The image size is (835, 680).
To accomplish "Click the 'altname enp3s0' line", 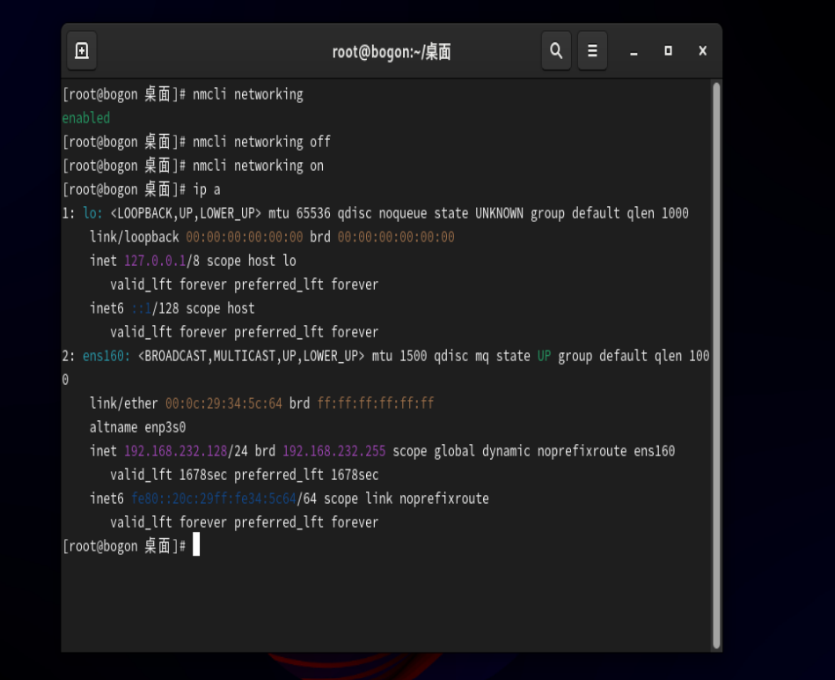I will coord(137,427).
